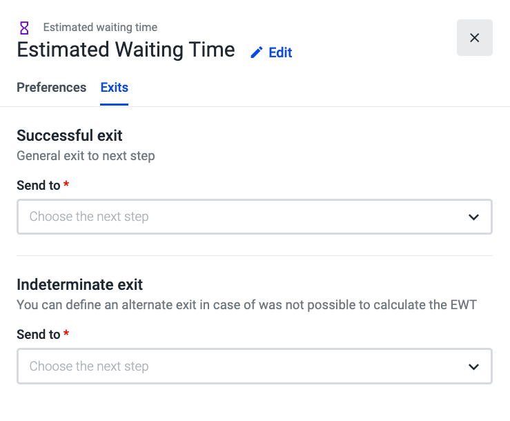Open the Indeterminate exit Send to dropdown

pyautogui.click(x=255, y=366)
